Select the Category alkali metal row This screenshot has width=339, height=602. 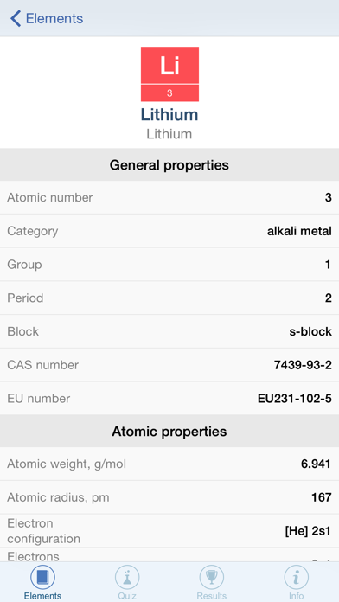click(169, 231)
